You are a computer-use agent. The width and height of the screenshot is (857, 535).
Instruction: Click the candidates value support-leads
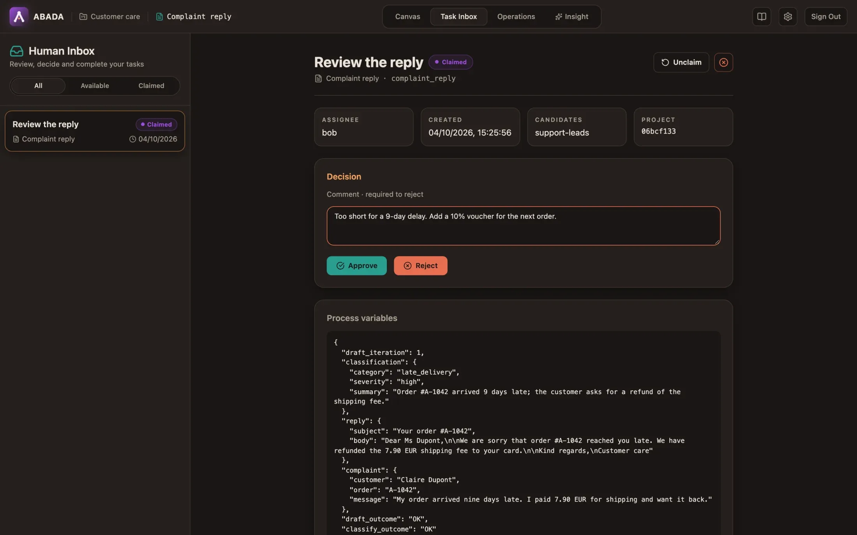[562, 133]
